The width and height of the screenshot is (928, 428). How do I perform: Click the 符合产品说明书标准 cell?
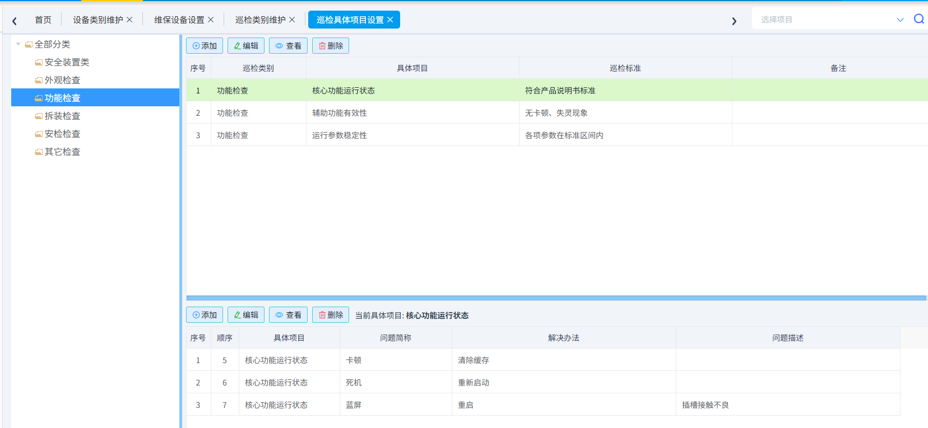625,90
